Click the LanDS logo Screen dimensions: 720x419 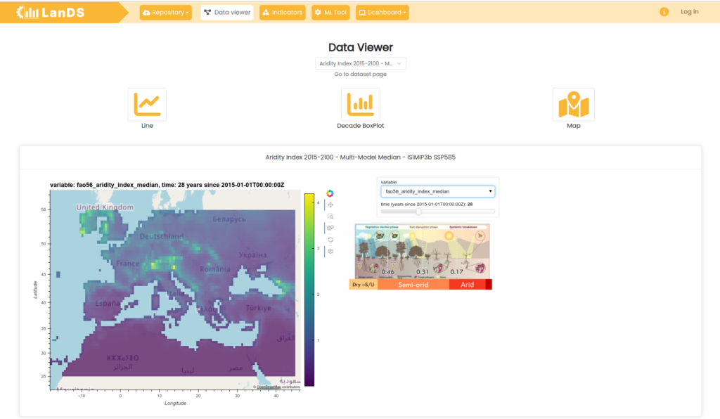coord(51,13)
